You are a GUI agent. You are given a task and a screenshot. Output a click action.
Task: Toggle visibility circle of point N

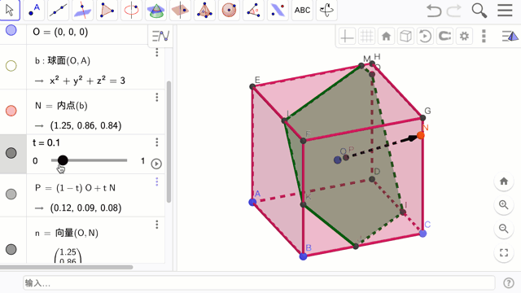(11, 111)
